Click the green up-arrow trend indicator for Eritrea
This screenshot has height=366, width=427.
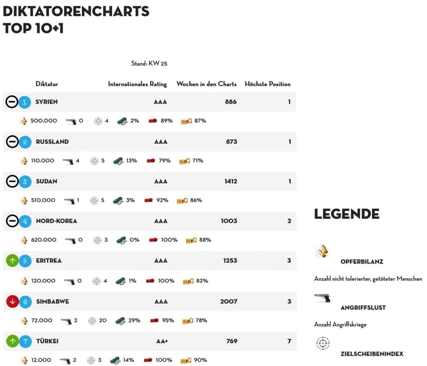[x=13, y=261]
